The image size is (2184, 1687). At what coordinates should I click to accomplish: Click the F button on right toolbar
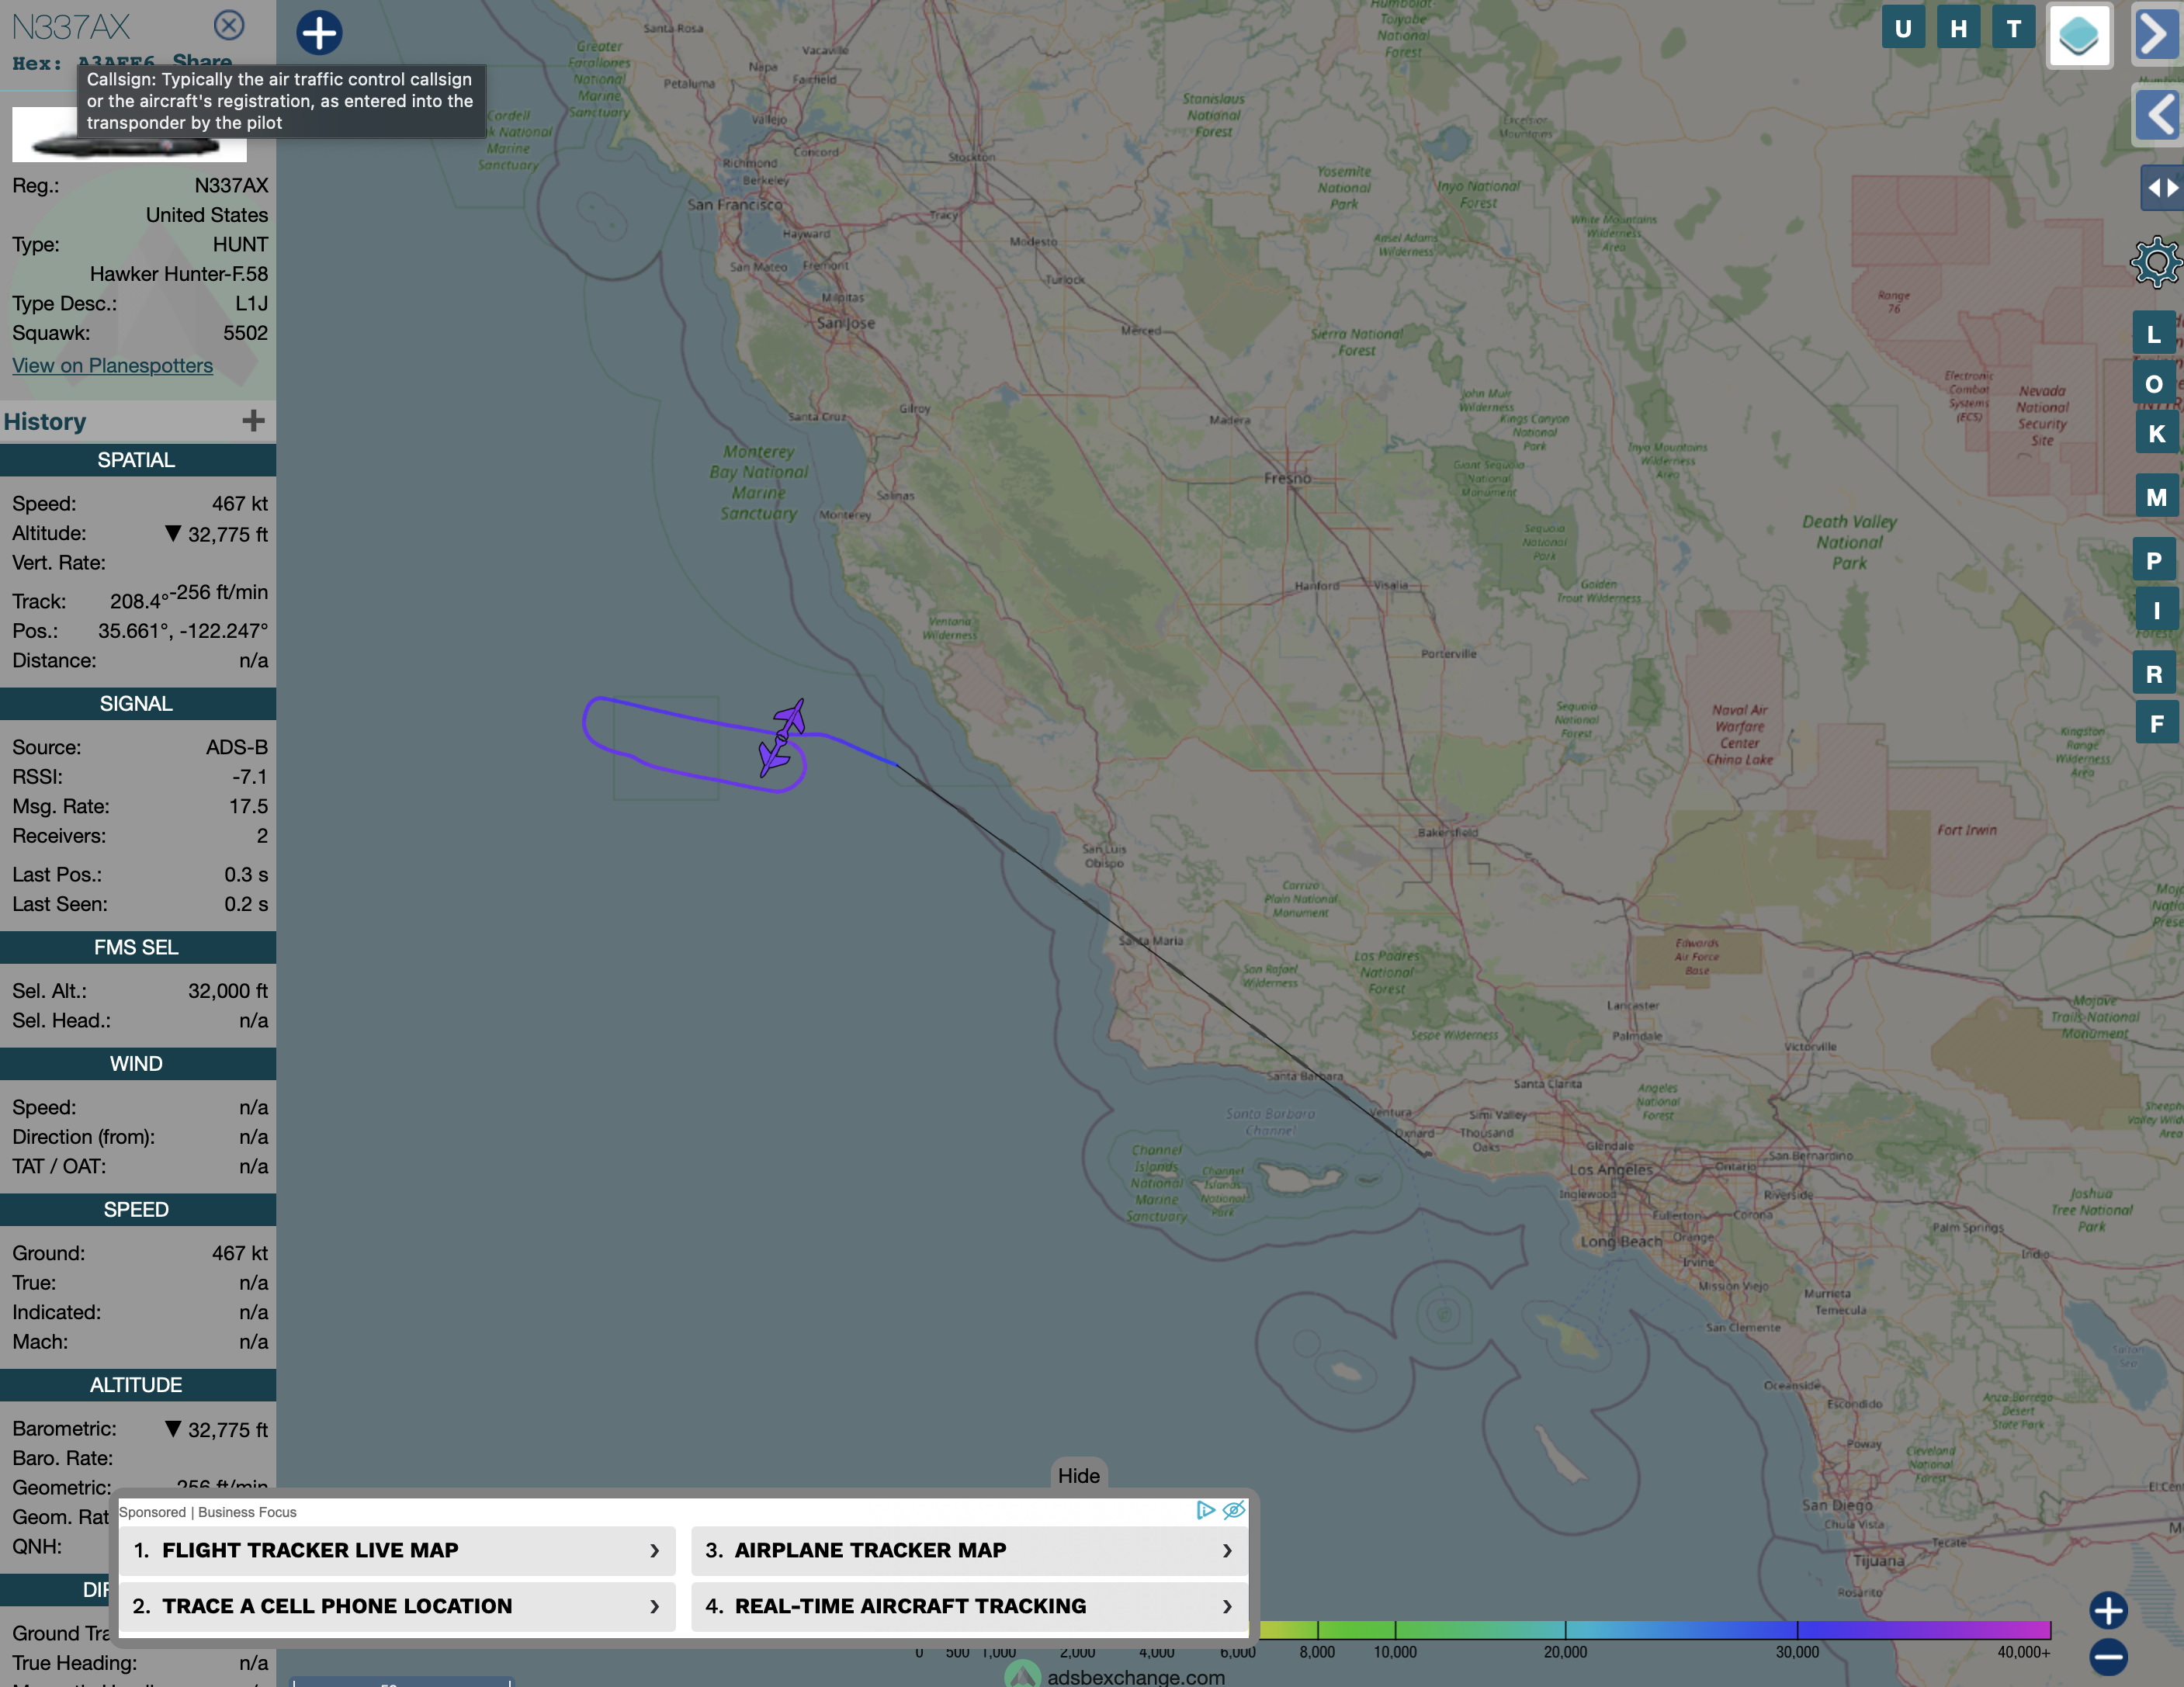[2156, 723]
